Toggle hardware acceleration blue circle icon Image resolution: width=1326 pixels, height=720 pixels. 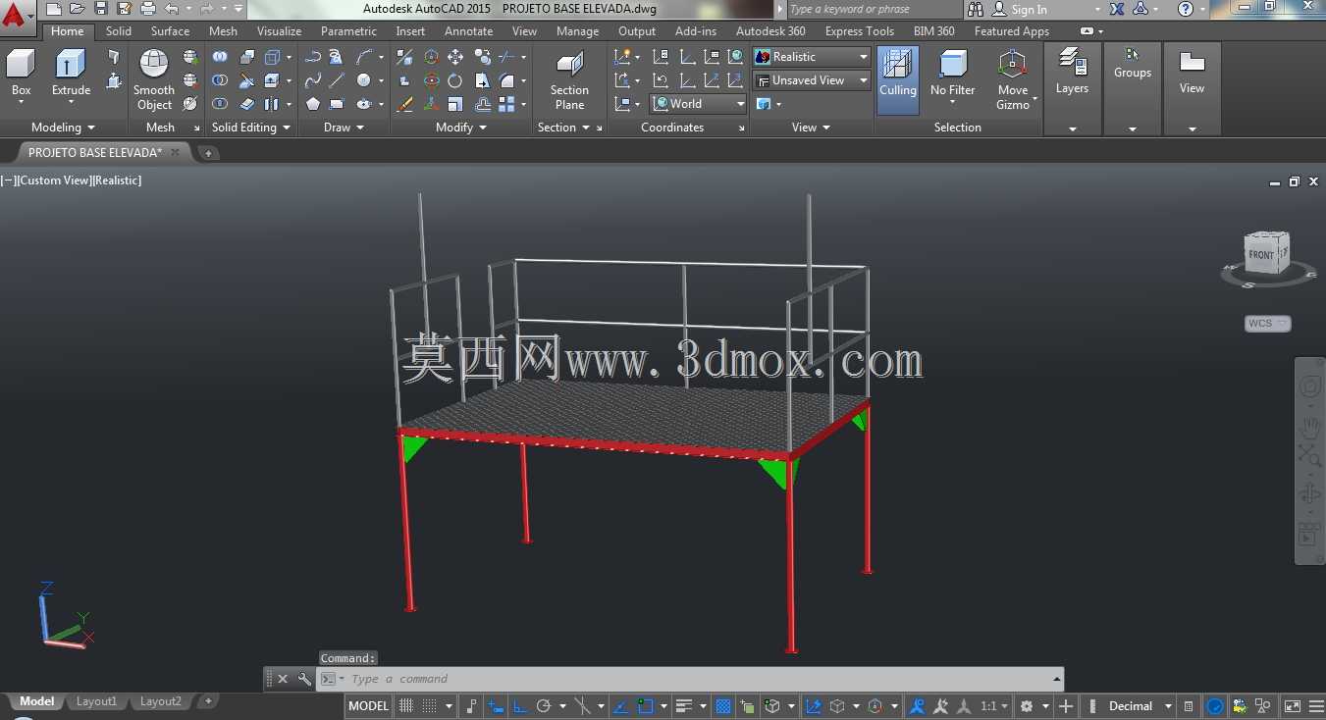(x=1215, y=706)
